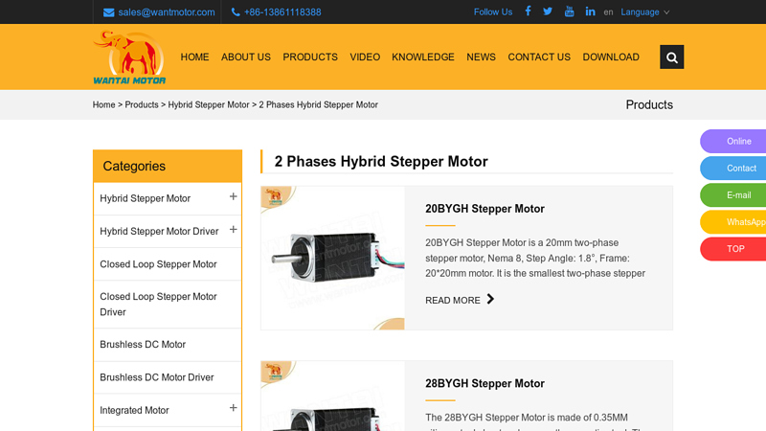Click the Follow Us label

(x=493, y=12)
